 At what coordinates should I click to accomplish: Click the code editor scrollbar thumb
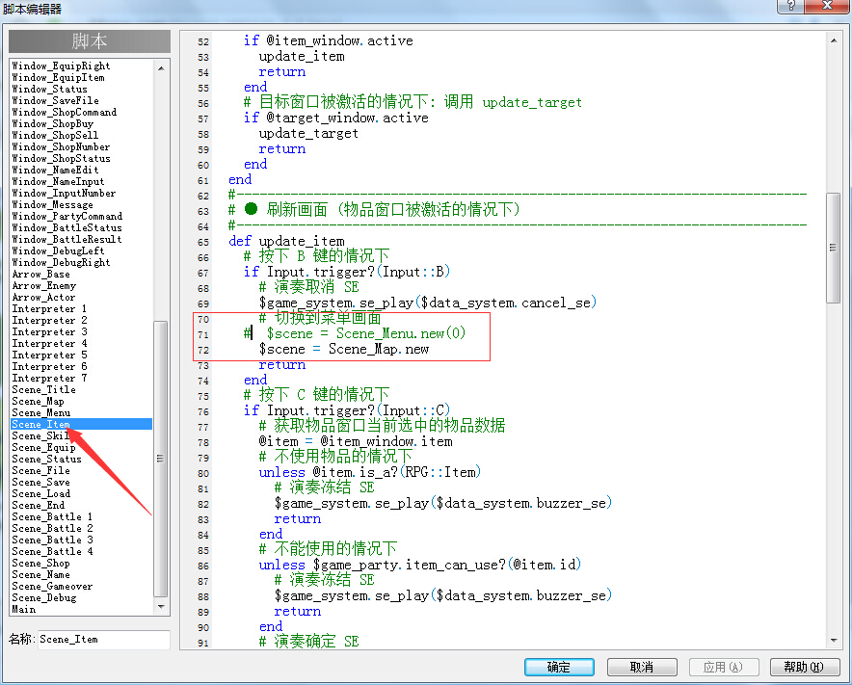(833, 248)
